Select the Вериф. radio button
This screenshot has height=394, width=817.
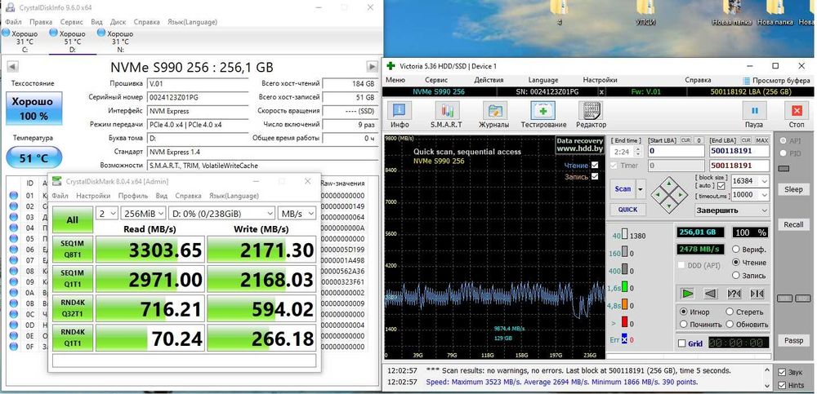[736, 250]
